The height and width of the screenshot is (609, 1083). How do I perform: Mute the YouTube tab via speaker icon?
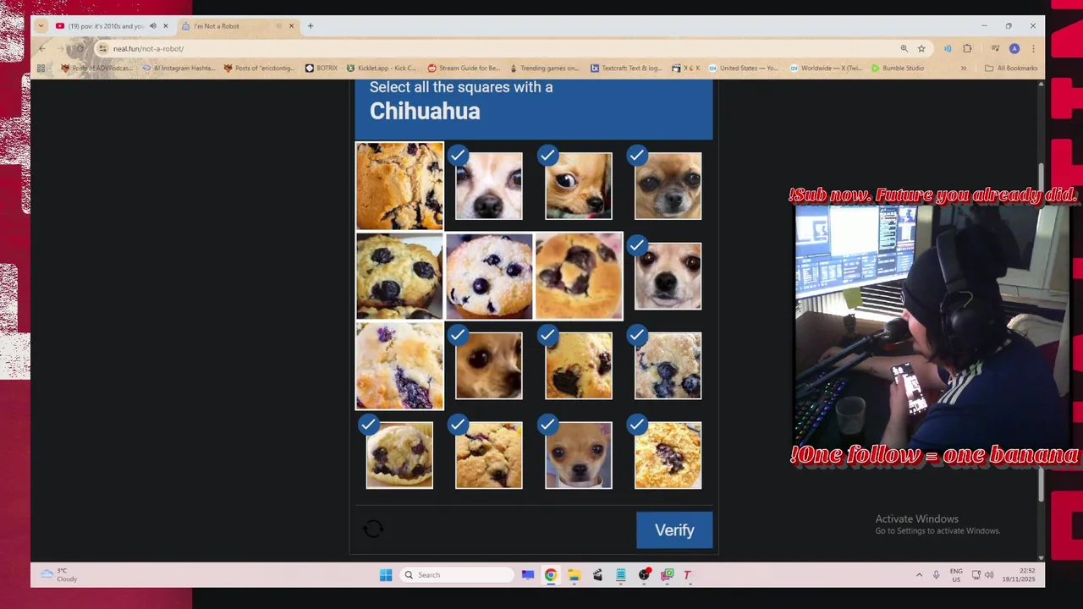[x=153, y=26]
